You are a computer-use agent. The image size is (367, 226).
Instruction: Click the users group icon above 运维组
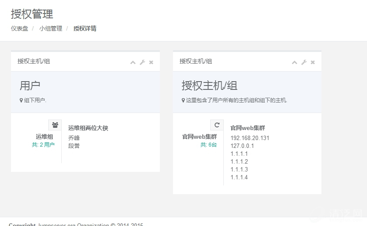(55, 125)
